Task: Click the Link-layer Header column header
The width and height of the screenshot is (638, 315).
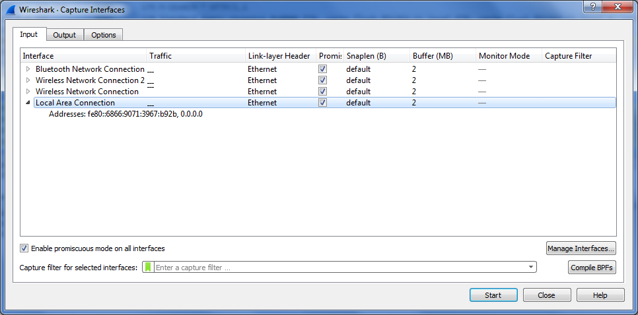Action: [281, 56]
